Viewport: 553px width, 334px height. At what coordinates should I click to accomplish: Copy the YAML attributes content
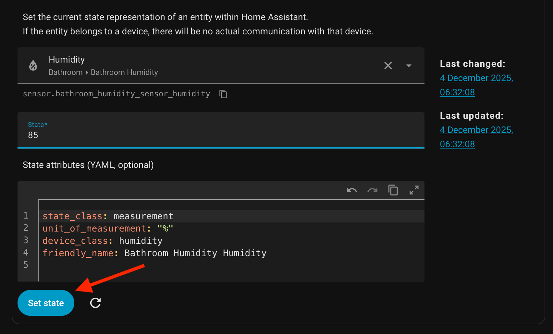pos(393,190)
